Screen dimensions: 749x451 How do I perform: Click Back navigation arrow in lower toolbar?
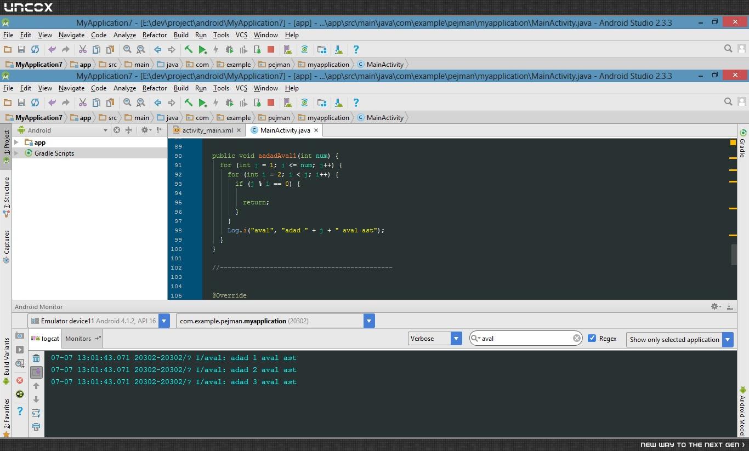158,102
